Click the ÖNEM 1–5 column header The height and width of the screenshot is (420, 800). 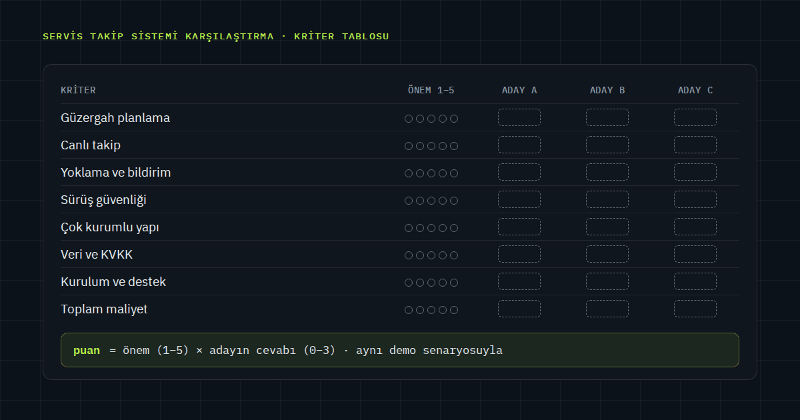[431, 90]
